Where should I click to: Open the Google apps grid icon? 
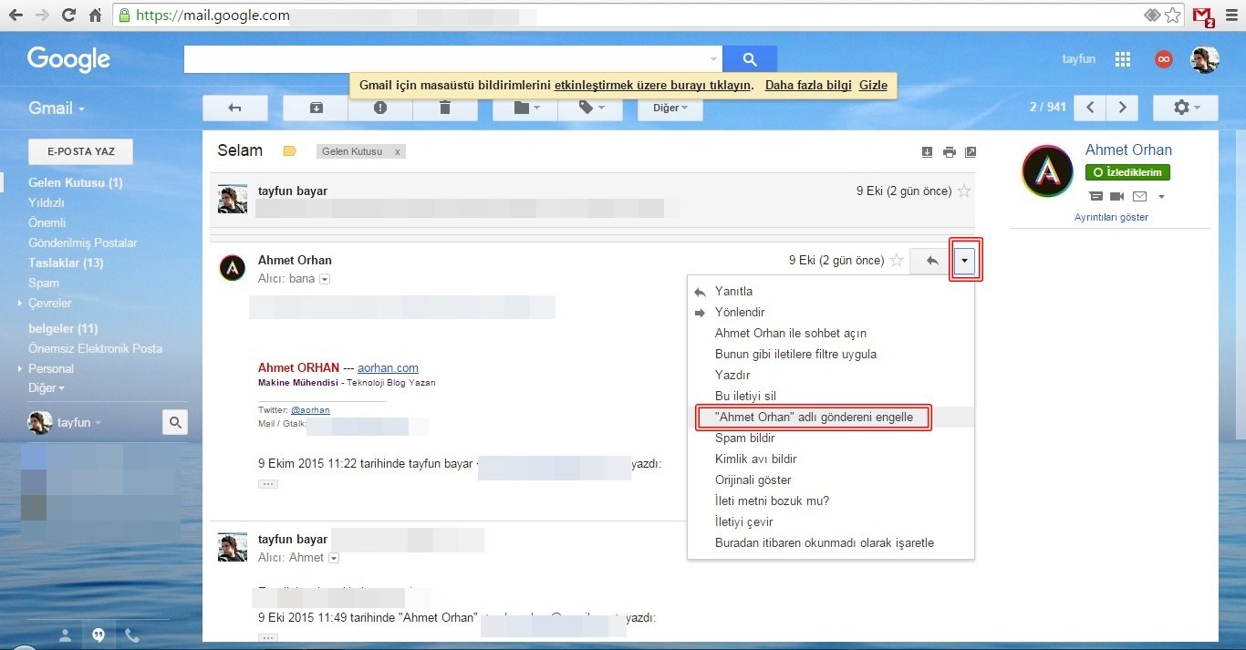1123,59
